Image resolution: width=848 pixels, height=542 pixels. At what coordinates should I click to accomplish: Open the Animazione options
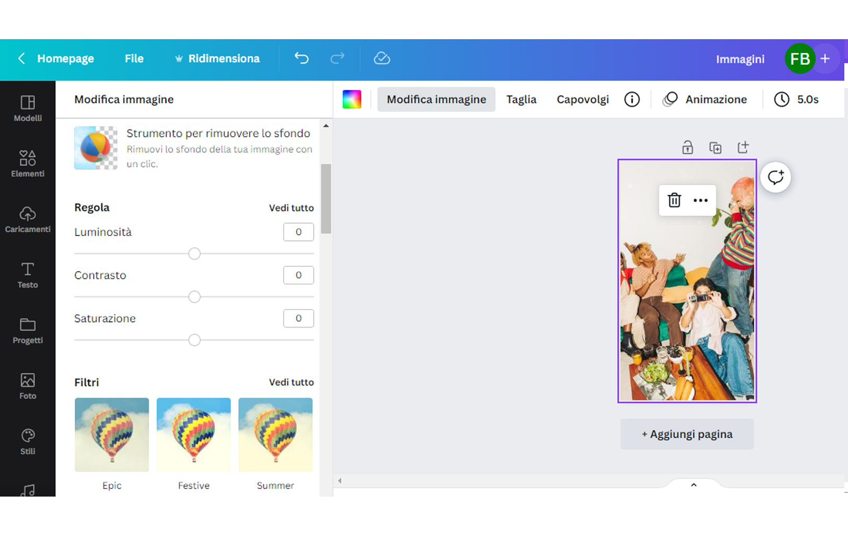[705, 99]
